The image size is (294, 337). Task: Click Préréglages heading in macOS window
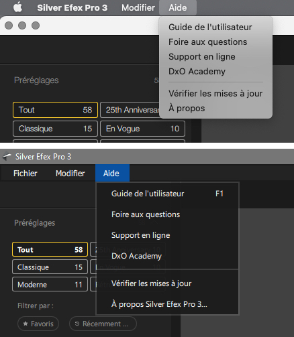[36, 80]
